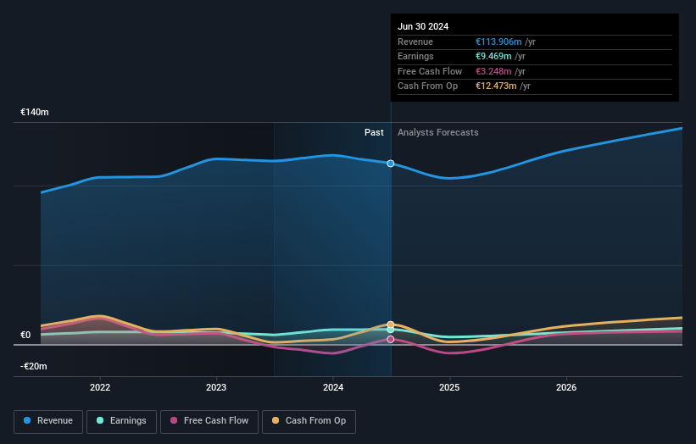Screen dimensions: 696x444
Task: Click the orange Cash From Op data point
Action: 391,325
